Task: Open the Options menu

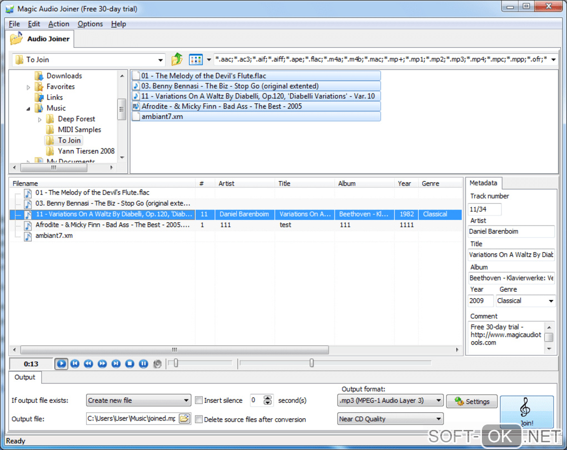Action: 90,24
